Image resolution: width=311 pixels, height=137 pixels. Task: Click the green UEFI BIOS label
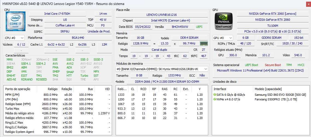(x=199, y=27)
